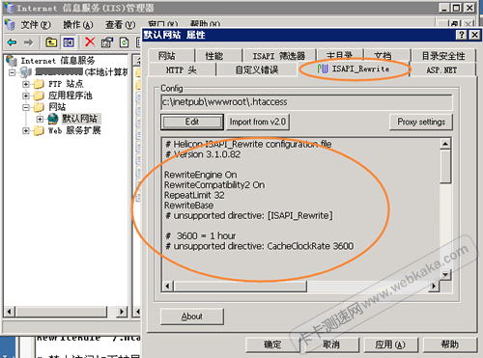
Task: Click the 默认网站 globe icon
Action: click(53, 119)
